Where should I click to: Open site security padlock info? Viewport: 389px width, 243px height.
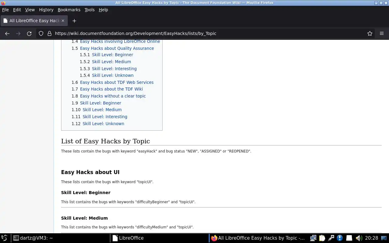[50, 33]
